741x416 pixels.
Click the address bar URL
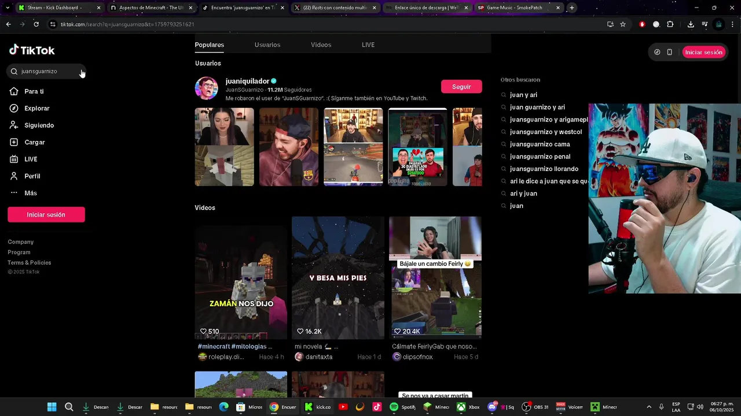(x=127, y=24)
